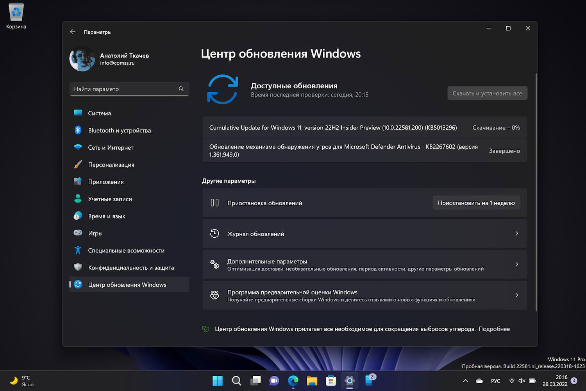The height and width of the screenshot is (391, 586).
Task: Open the weather widget in taskbar
Action: (x=20, y=380)
